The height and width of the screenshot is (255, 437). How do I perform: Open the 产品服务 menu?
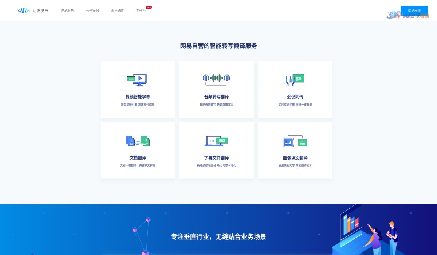coord(67,11)
